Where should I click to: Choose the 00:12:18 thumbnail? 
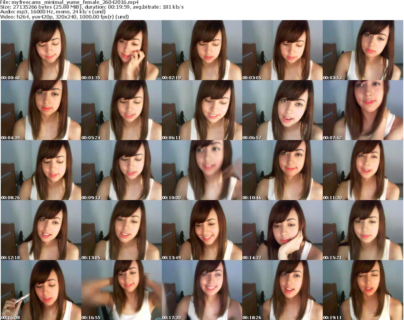tap(41, 230)
